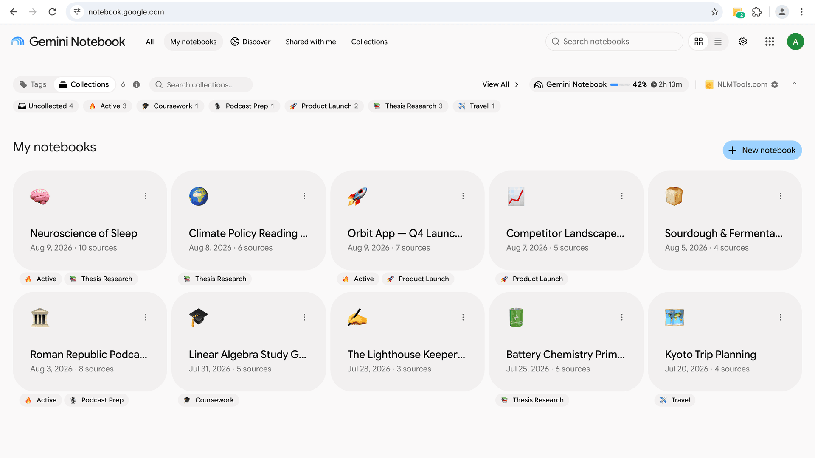Open menu for Orbit App Q4 Launch
Viewport: 815px width, 458px height.
(463, 196)
